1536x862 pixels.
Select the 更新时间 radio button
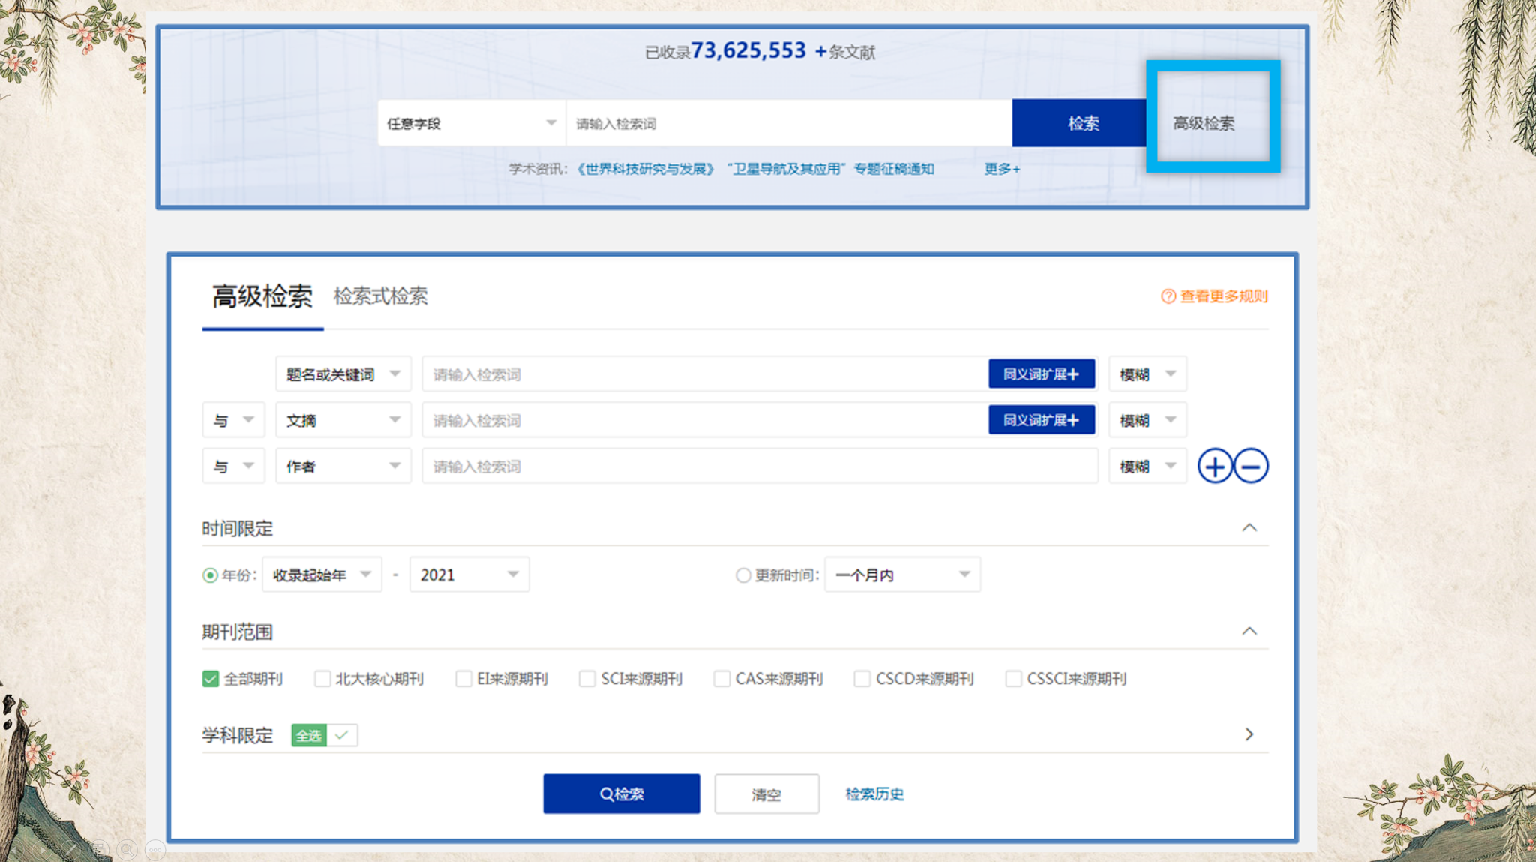(742, 575)
